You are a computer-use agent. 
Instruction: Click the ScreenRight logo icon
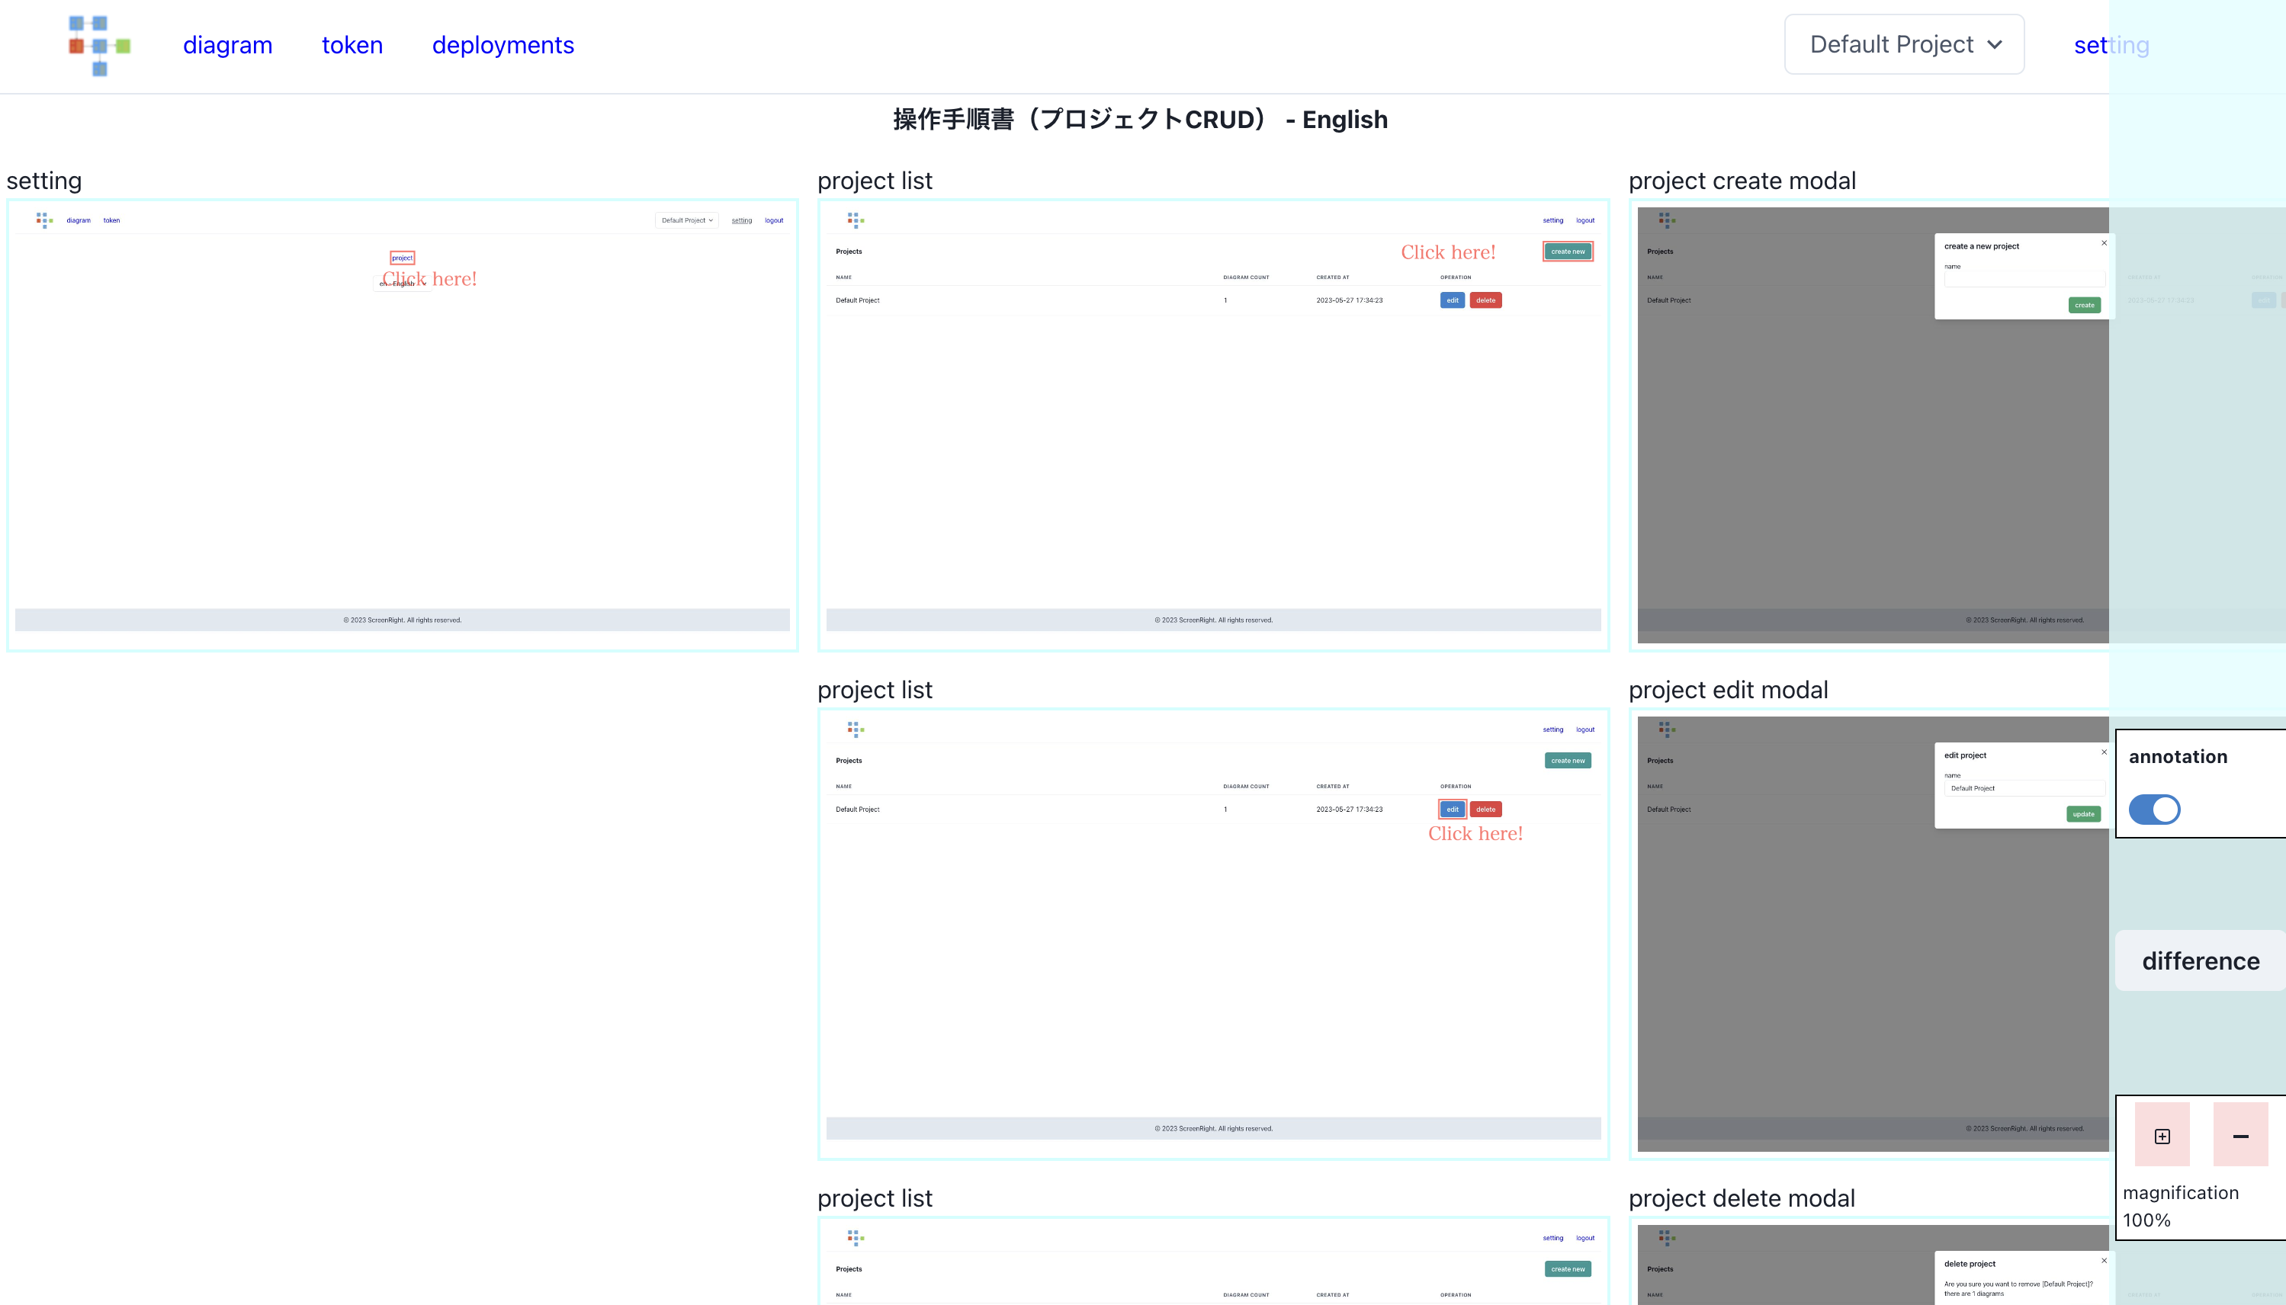tap(100, 45)
